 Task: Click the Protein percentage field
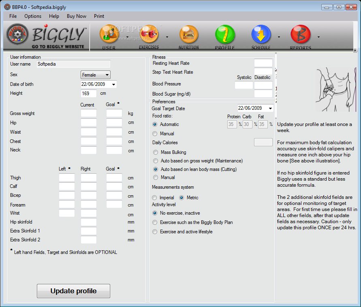click(x=232, y=124)
